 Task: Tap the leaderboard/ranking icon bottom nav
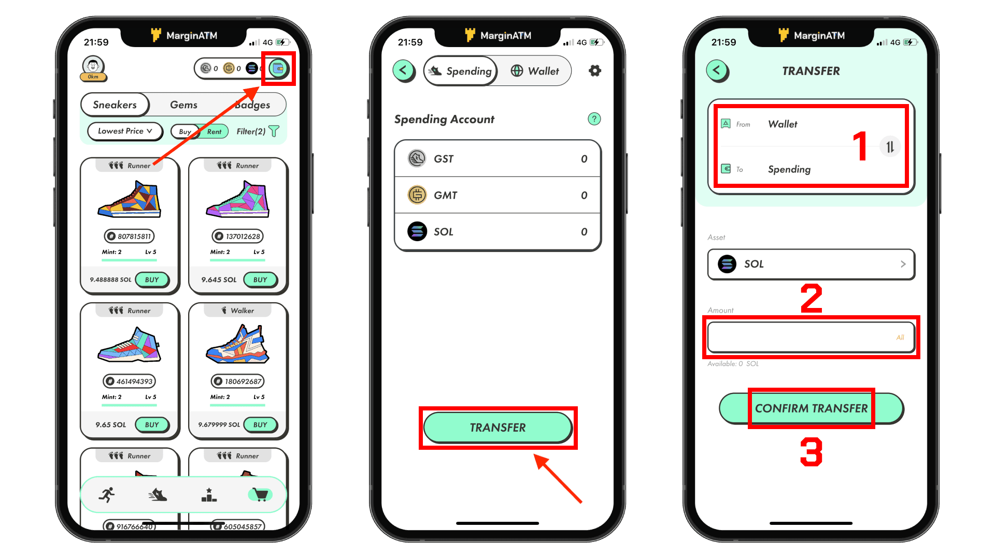209,494
